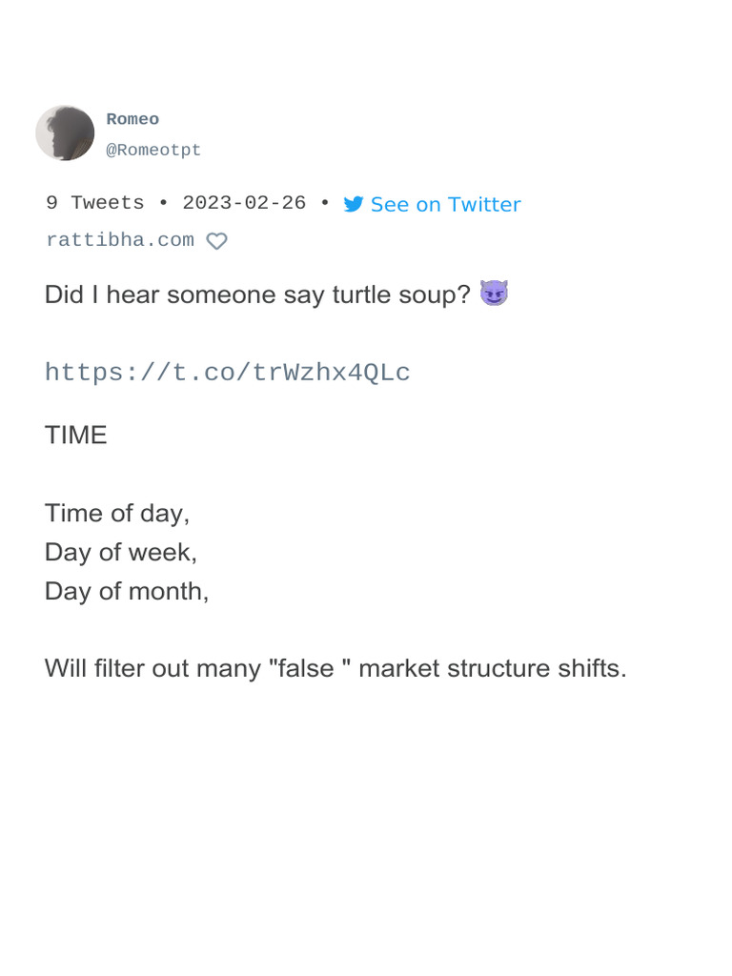Click the 'Time of day,' line

[x=117, y=513]
